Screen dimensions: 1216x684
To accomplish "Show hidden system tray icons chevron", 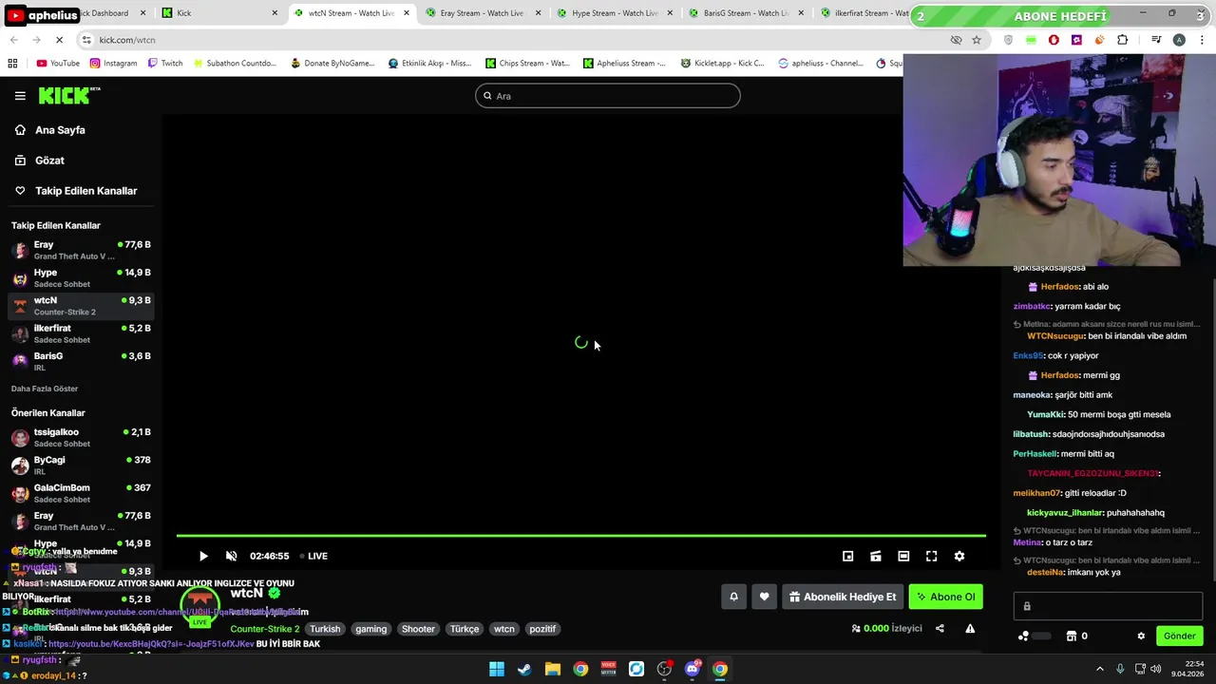I will (1100, 669).
